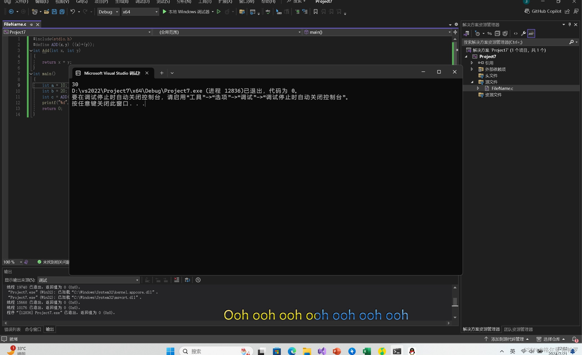Expand the debugger target dropdown arrow
Image resolution: width=582 pixels, height=355 pixels.
pos(213,12)
